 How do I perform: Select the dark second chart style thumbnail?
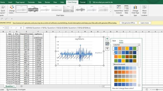point(33,9)
